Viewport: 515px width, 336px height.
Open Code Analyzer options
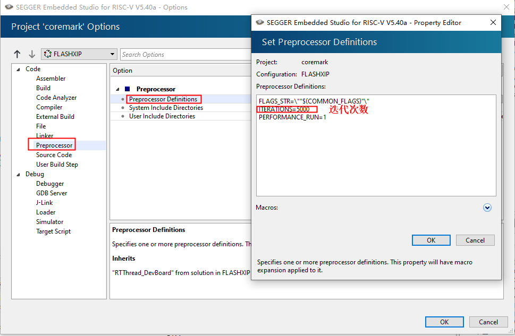click(56, 98)
